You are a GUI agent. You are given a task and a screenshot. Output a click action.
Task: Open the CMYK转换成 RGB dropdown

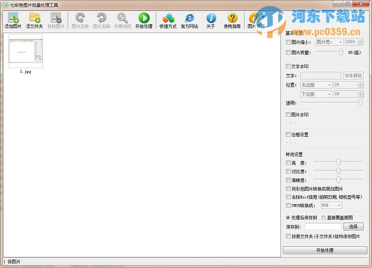coord(331,205)
